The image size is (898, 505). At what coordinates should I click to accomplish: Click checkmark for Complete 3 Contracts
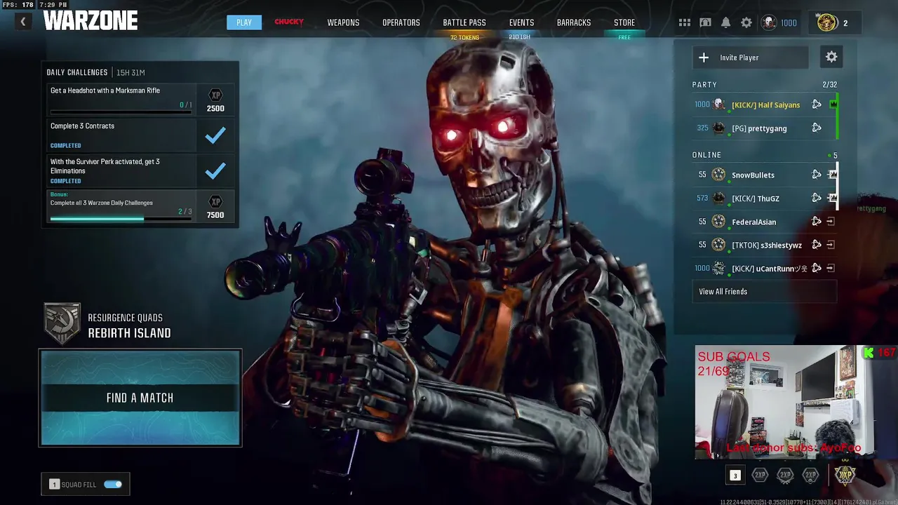point(215,135)
